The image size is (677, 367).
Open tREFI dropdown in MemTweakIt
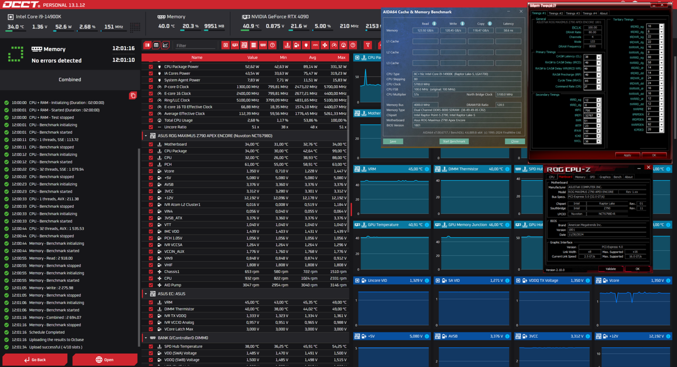(599, 115)
